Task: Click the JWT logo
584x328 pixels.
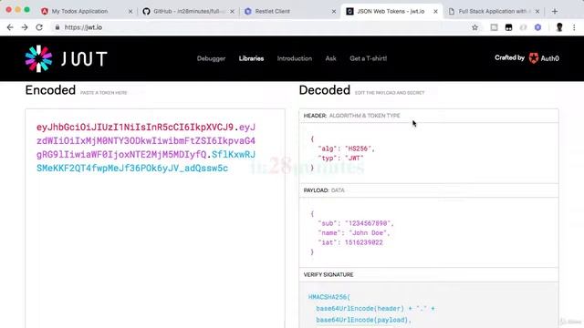Action: pyautogui.click(x=67, y=58)
